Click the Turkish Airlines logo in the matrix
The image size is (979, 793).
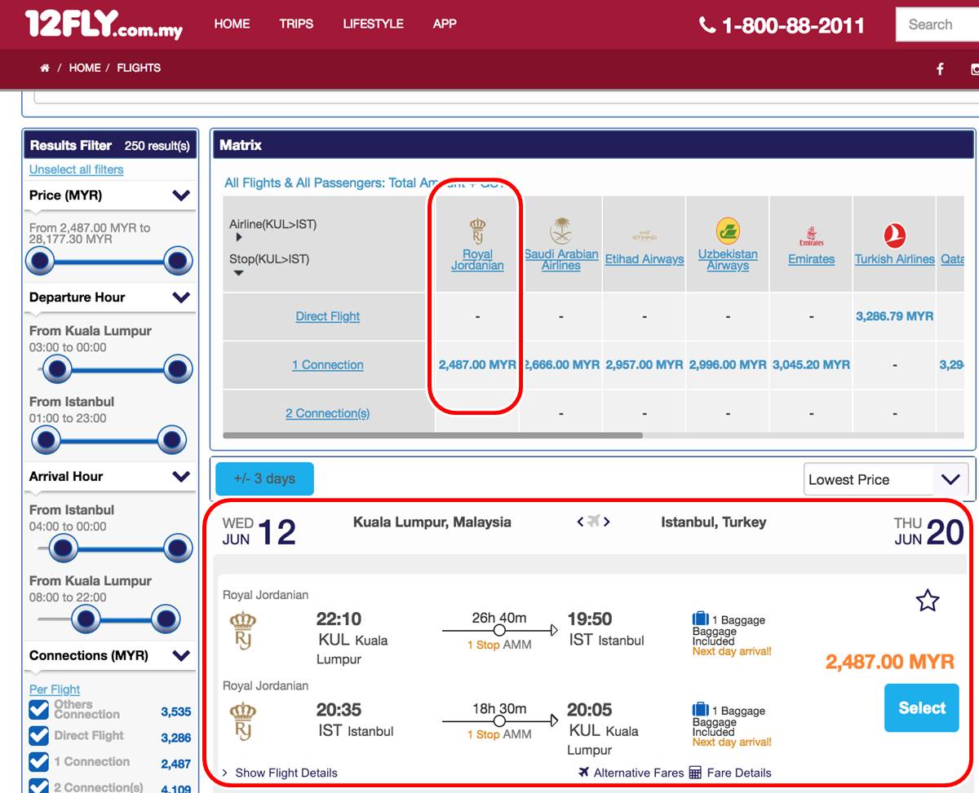click(895, 236)
